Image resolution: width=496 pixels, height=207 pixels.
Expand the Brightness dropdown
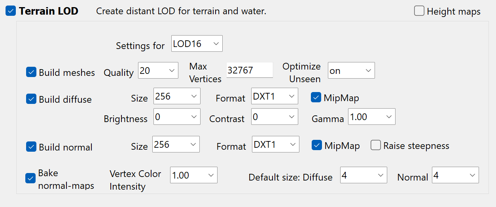click(x=177, y=117)
